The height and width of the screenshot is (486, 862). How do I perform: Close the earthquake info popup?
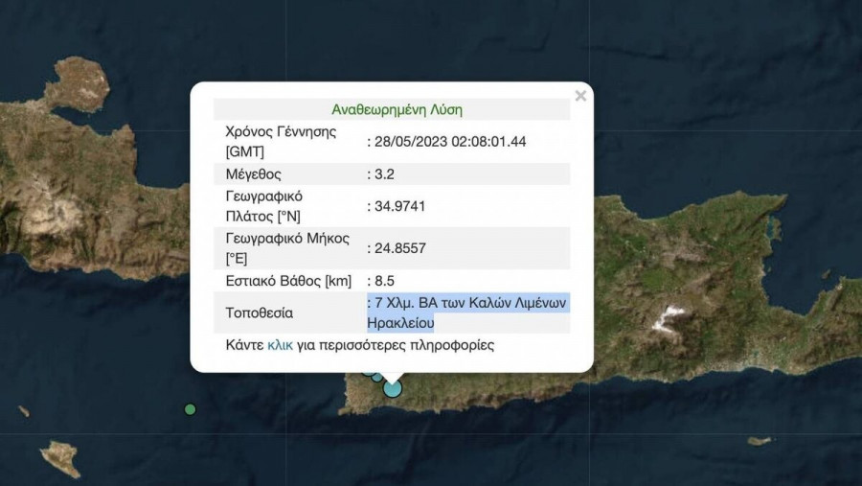579,96
